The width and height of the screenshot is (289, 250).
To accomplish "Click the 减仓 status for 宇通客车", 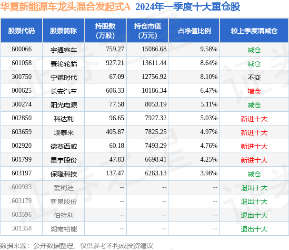I will click(x=254, y=50).
